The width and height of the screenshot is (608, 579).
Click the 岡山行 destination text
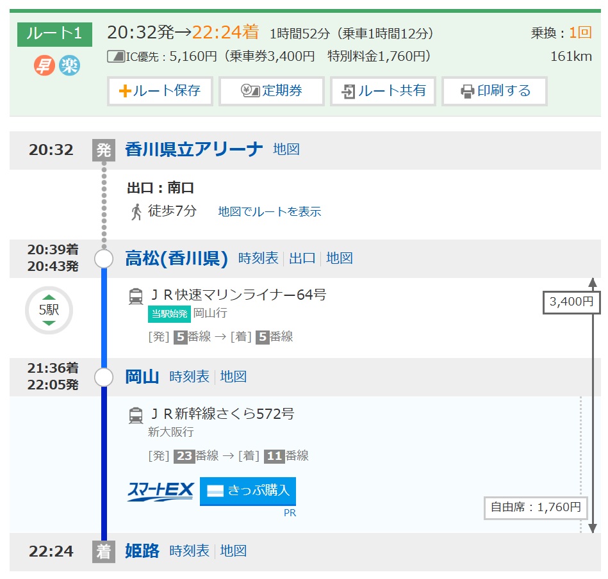pyautogui.click(x=210, y=313)
